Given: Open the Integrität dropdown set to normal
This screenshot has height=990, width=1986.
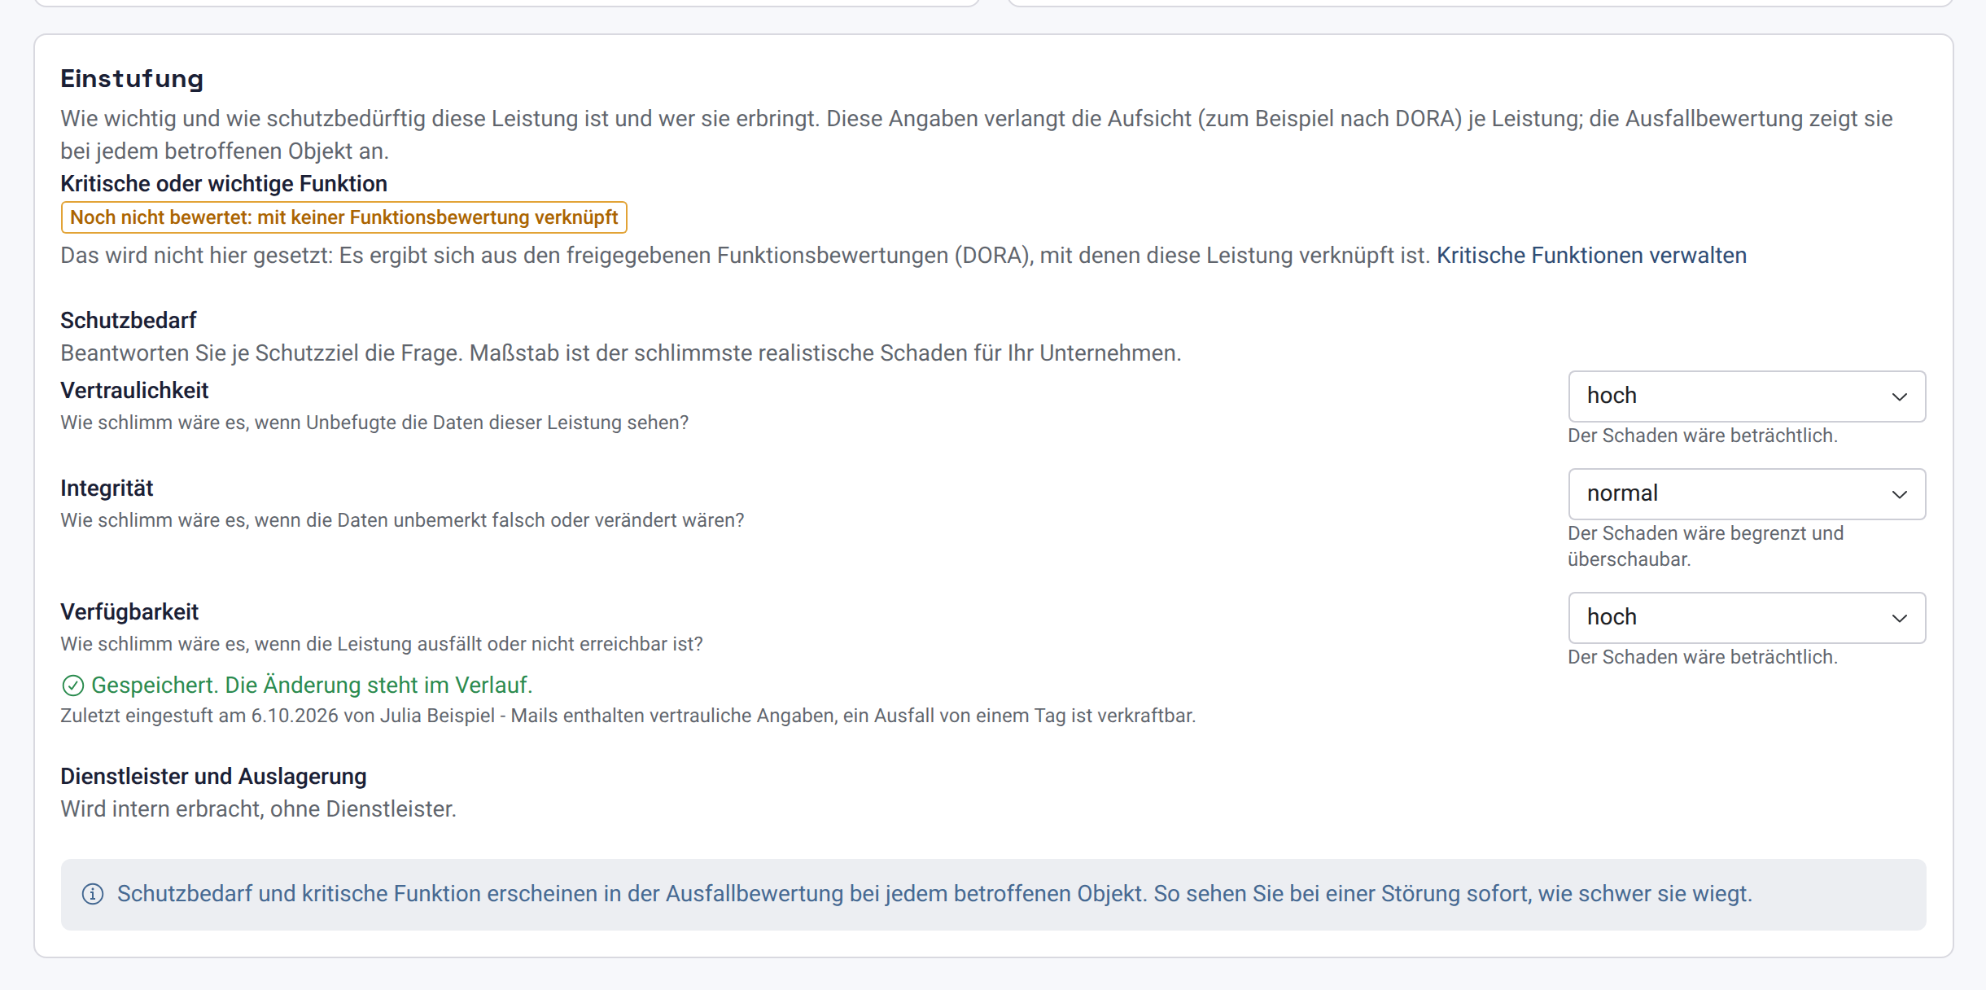Looking at the screenshot, I should coord(1747,494).
